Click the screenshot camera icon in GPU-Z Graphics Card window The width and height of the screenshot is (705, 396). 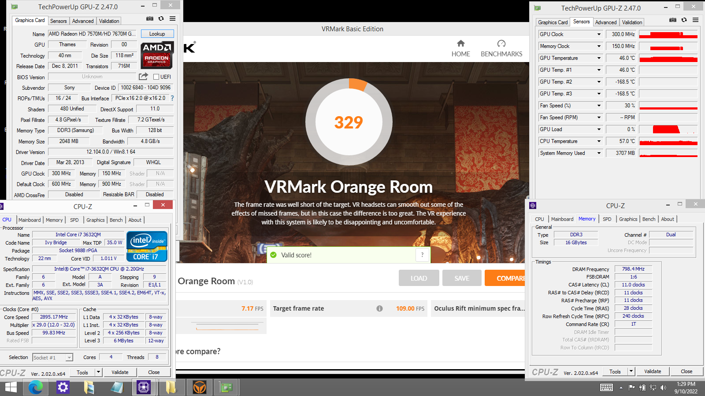(x=150, y=18)
